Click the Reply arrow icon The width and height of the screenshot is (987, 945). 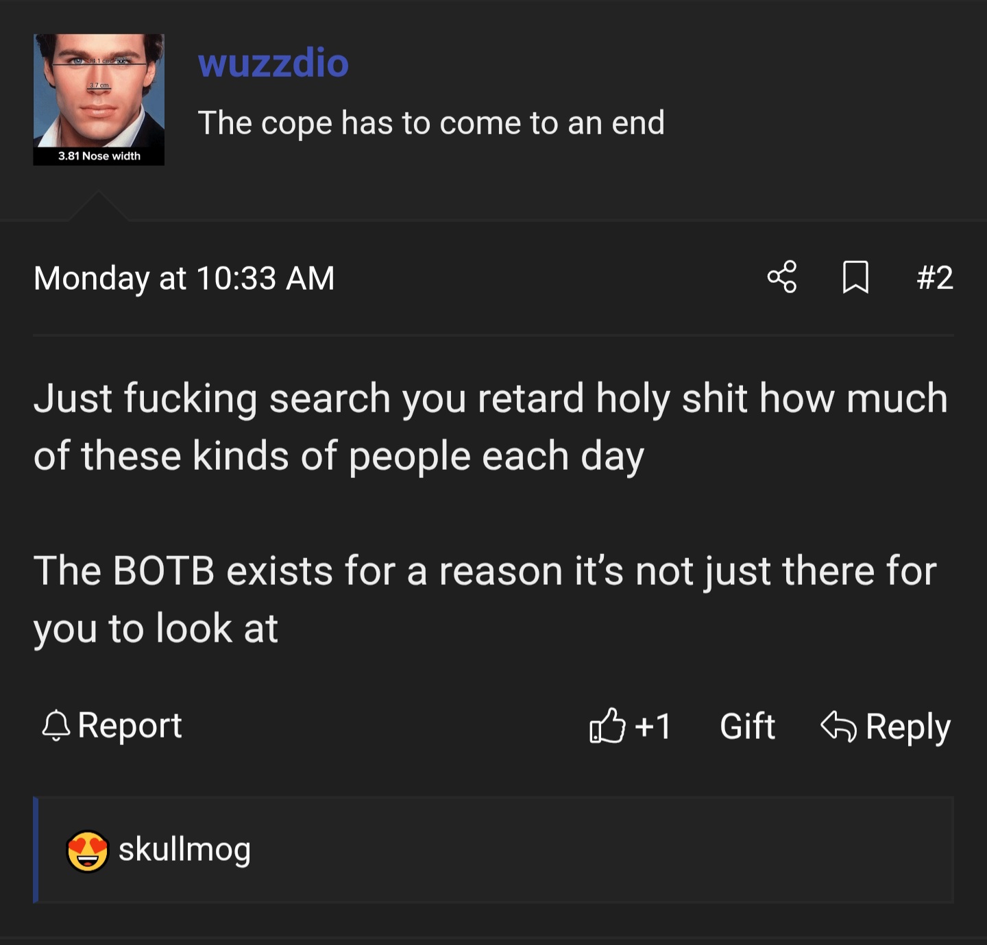[838, 726]
